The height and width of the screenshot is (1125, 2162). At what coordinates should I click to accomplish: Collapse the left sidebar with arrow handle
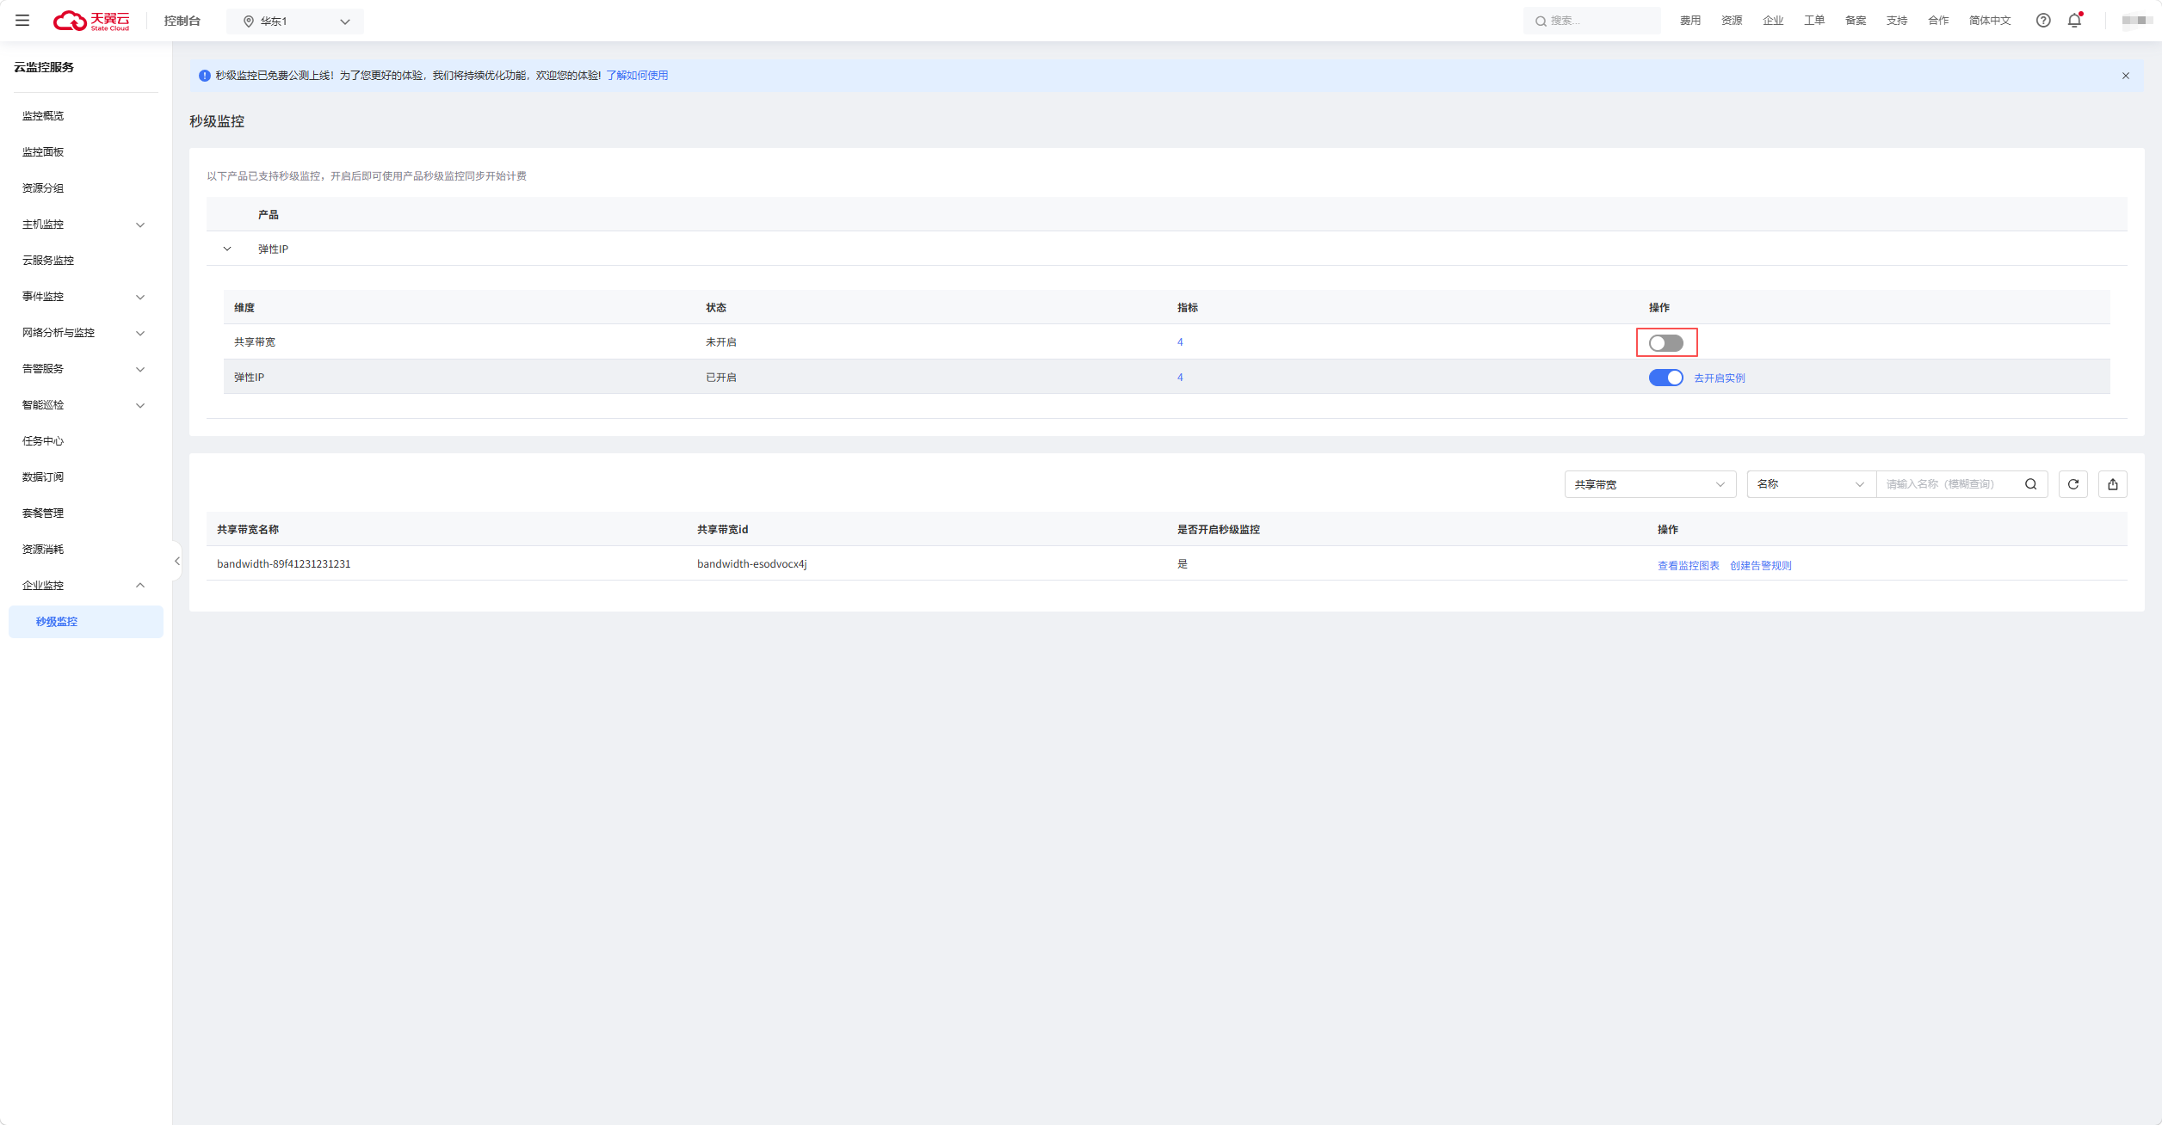176,561
